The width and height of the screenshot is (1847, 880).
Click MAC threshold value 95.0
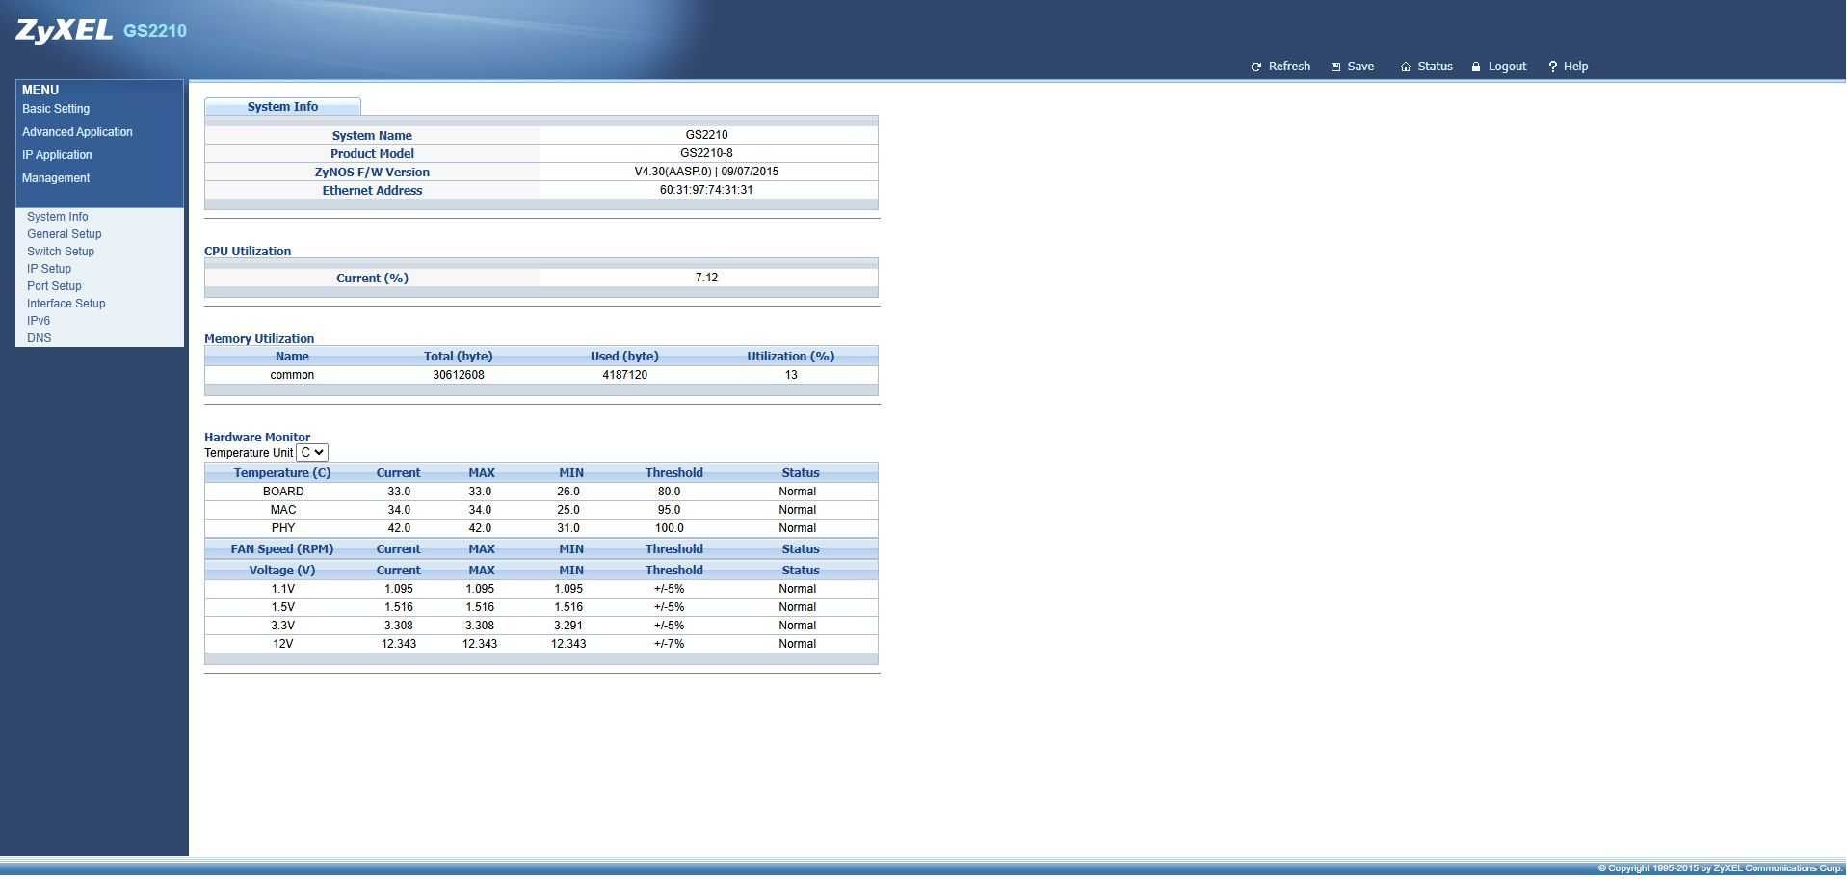669,510
